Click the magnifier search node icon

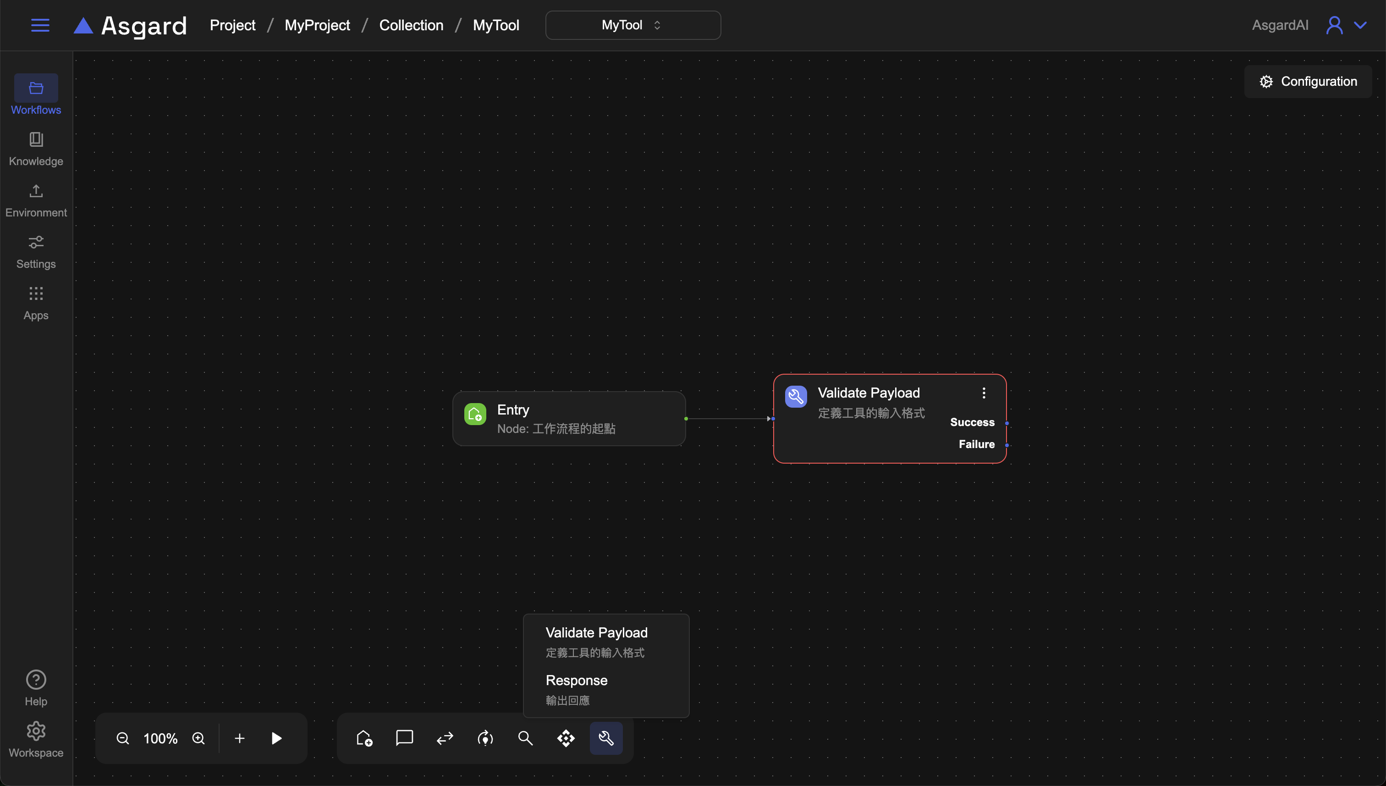[525, 738]
